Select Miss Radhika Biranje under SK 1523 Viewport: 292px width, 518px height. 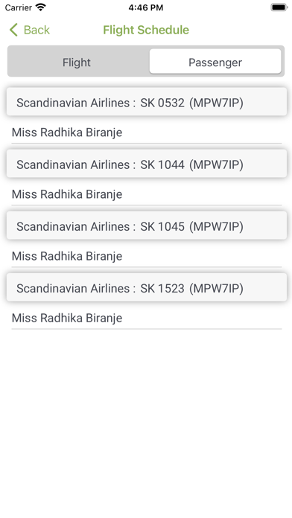point(147,318)
